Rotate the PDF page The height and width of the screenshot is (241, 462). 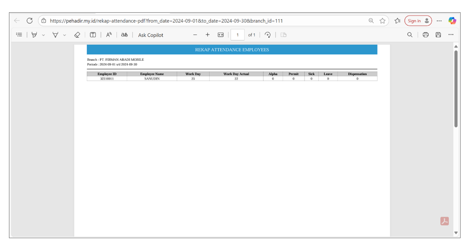coord(268,35)
